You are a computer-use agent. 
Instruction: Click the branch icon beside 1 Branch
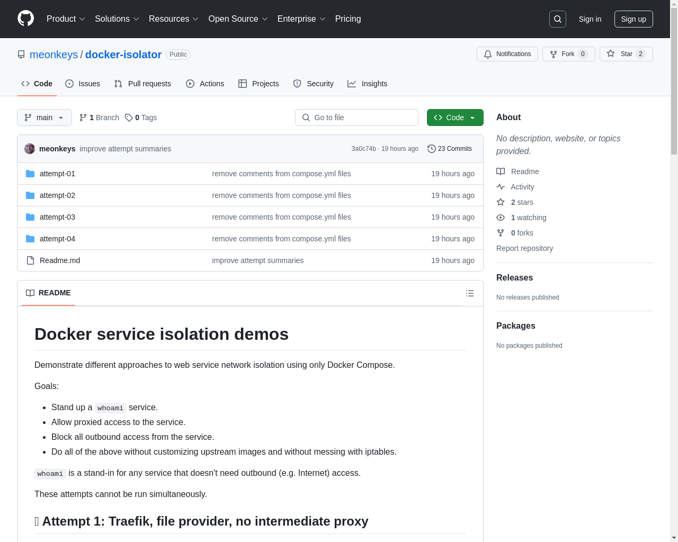[83, 118]
